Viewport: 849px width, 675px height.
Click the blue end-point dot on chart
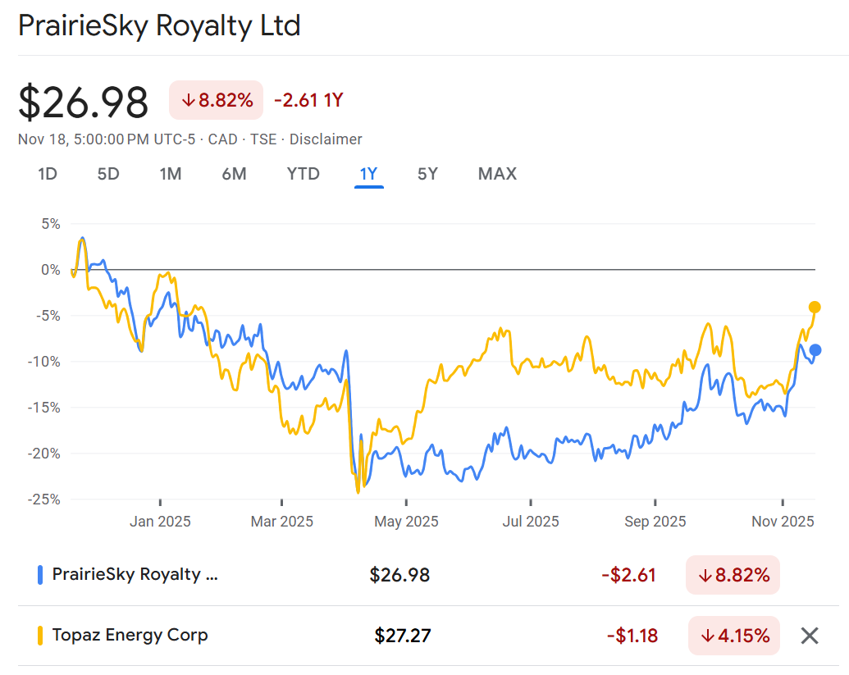(815, 350)
